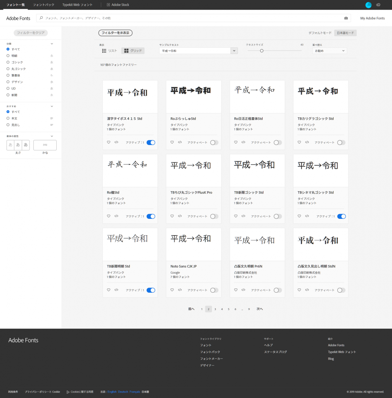Select the ゴシック classification radio button
The height and width of the screenshot is (398, 392).
click(8, 62)
